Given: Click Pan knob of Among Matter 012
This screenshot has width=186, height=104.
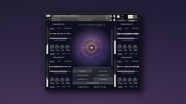Looking at the screenshot, I should click(130, 47).
